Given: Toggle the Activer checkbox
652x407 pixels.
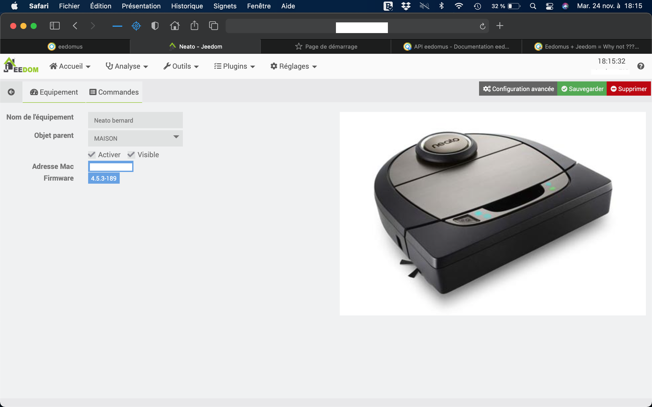Looking at the screenshot, I should click(92, 154).
